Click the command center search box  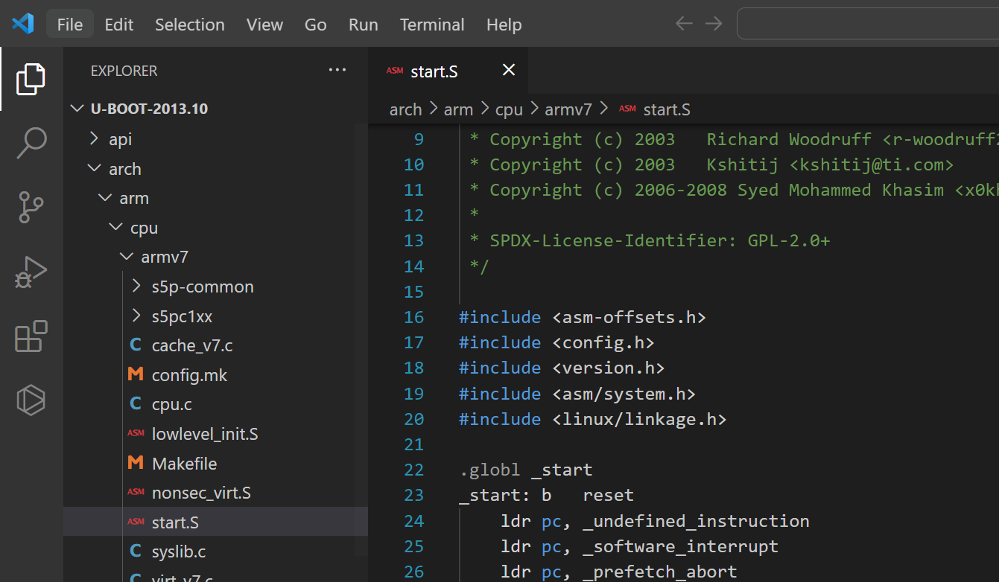(868, 24)
